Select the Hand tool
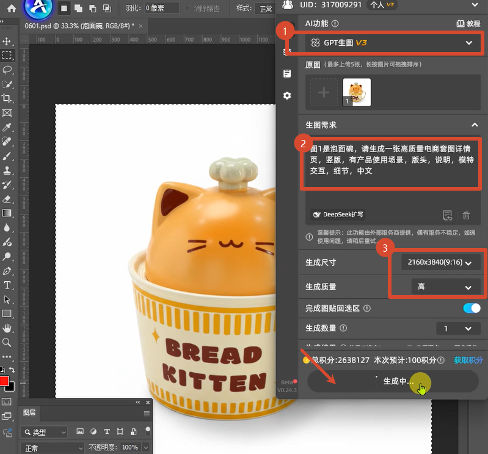The height and width of the screenshot is (454, 488). click(7, 328)
